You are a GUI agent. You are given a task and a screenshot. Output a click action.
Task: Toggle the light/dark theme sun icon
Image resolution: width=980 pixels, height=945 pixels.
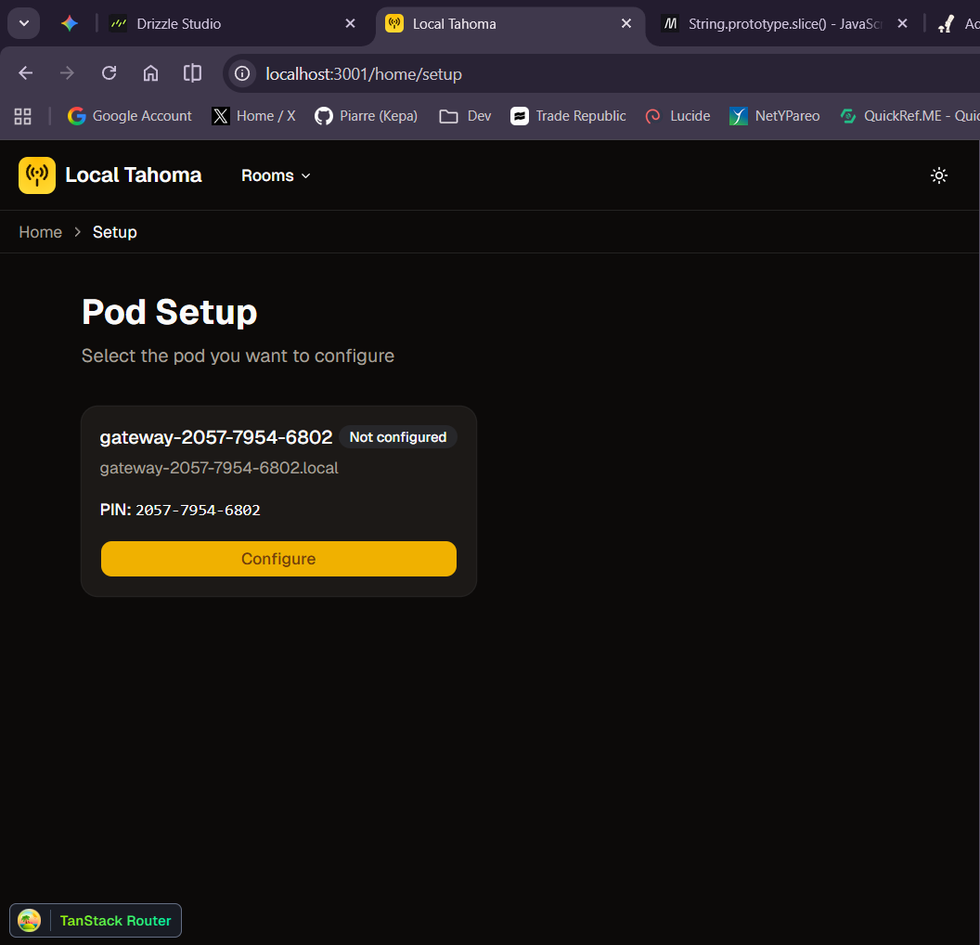939,175
